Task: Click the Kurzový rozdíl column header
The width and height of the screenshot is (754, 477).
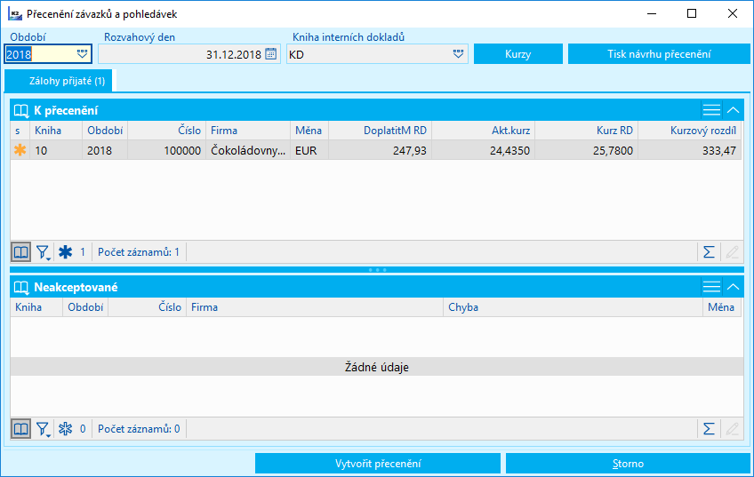Action: click(x=690, y=131)
